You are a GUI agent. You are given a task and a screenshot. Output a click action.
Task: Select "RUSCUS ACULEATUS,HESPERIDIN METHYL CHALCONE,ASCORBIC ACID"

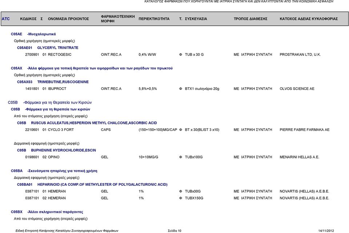(94, 123)
